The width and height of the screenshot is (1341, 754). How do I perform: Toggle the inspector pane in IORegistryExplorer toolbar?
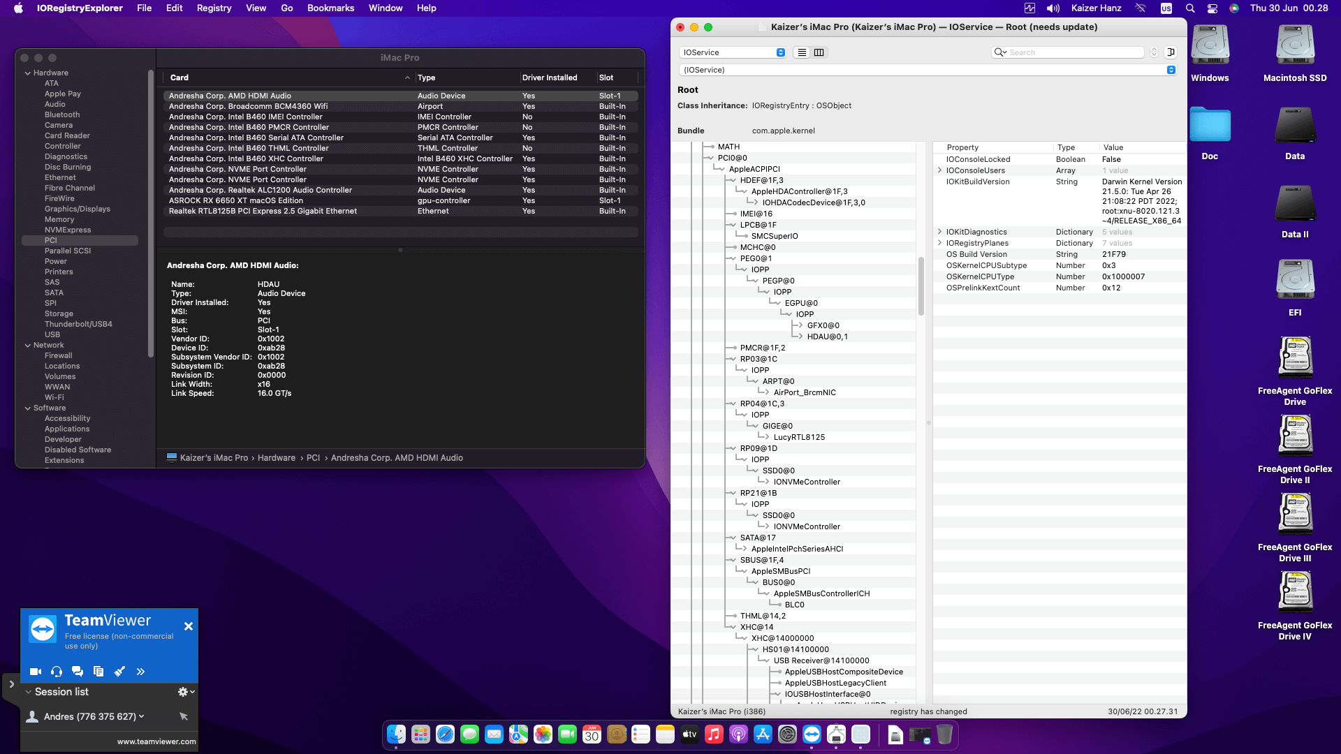coord(1171,52)
